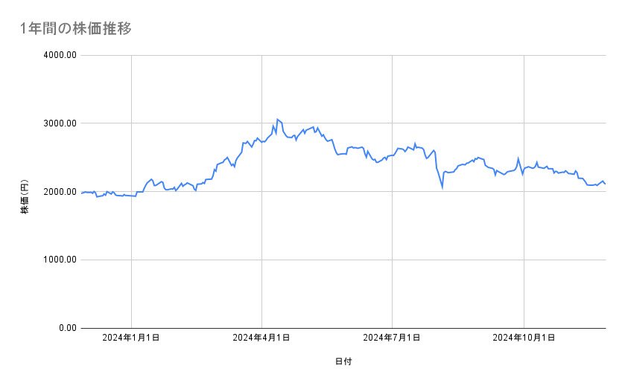Screen dimensions: 625x386
Task: Select the 株価(円) vertical axis title
Action: pyautogui.click(x=25, y=191)
